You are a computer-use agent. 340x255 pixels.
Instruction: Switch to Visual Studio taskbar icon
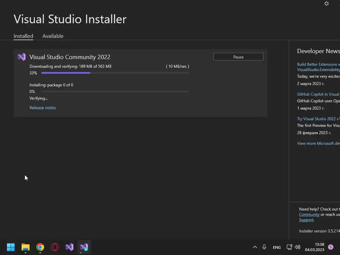[x=69, y=247]
